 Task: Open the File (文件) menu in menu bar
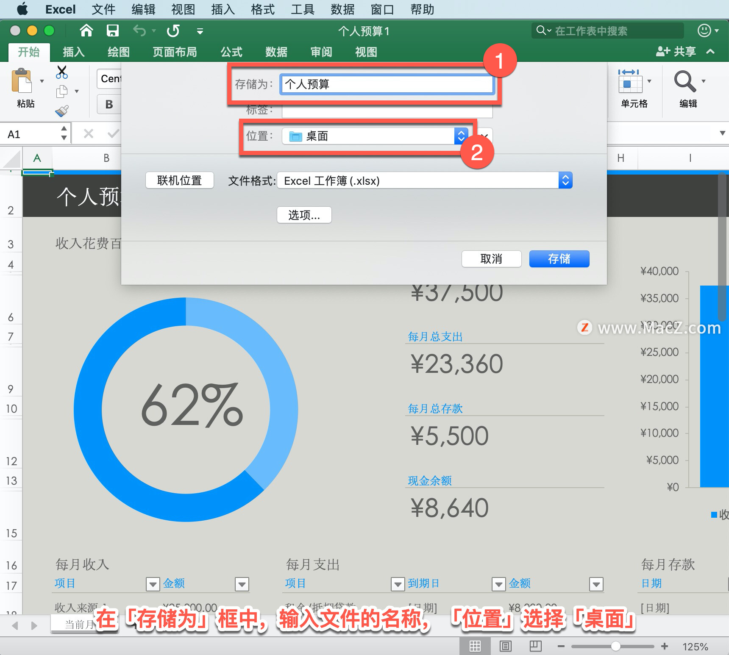pyautogui.click(x=103, y=9)
